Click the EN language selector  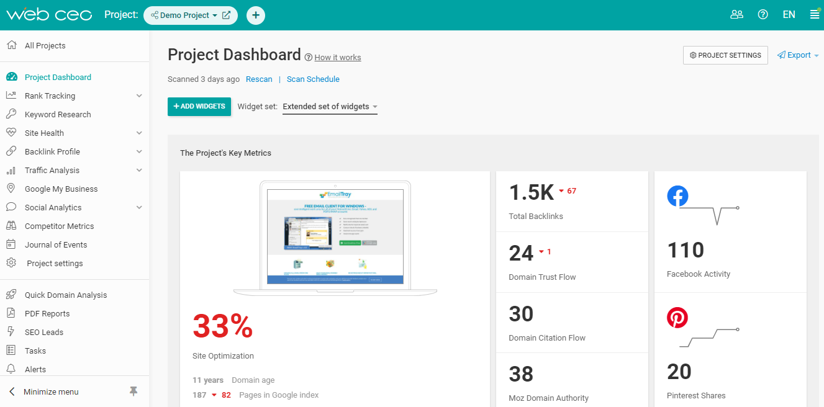(x=789, y=14)
